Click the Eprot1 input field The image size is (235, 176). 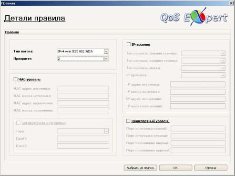pyautogui.click(x=83, y=138)
